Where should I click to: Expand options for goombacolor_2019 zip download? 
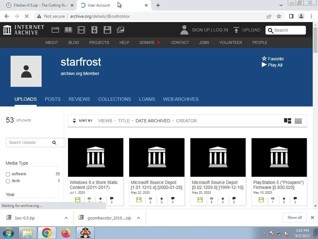point(139,218)
